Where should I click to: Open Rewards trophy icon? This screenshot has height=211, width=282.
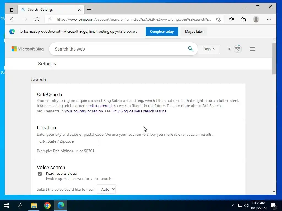pyautogui.click(x=238, y=49)
